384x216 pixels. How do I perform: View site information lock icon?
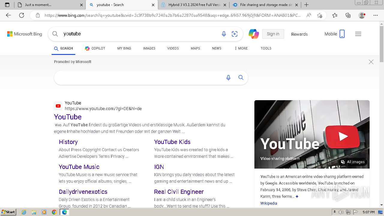pos(38,15)
